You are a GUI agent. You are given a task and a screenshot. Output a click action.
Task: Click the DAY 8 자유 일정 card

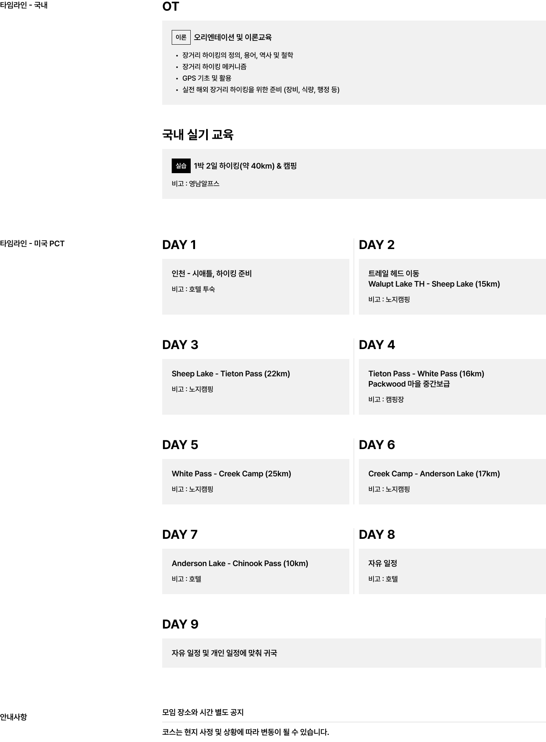click(x=452, y=571)
